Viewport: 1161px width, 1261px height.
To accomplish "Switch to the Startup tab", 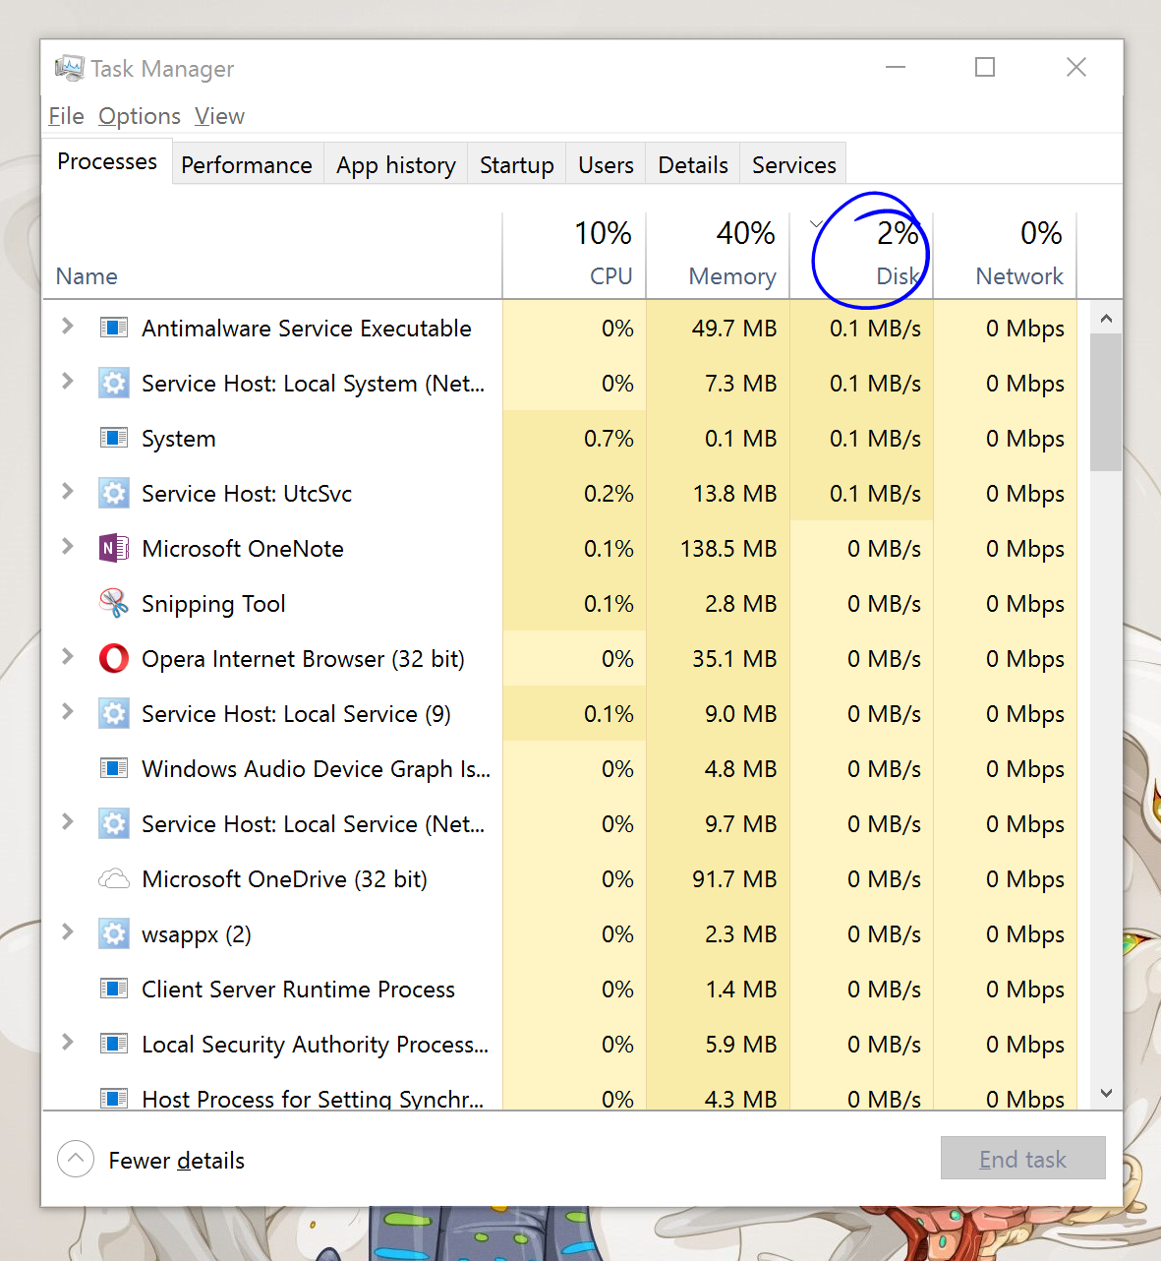I will (x=517, y=164).
